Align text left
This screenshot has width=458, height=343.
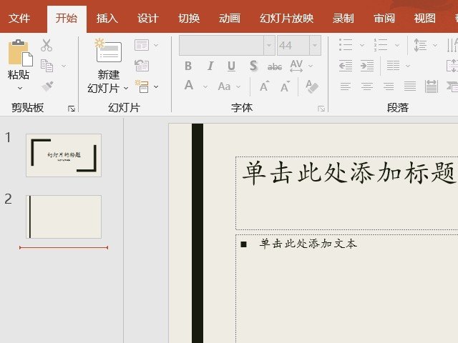346,86
